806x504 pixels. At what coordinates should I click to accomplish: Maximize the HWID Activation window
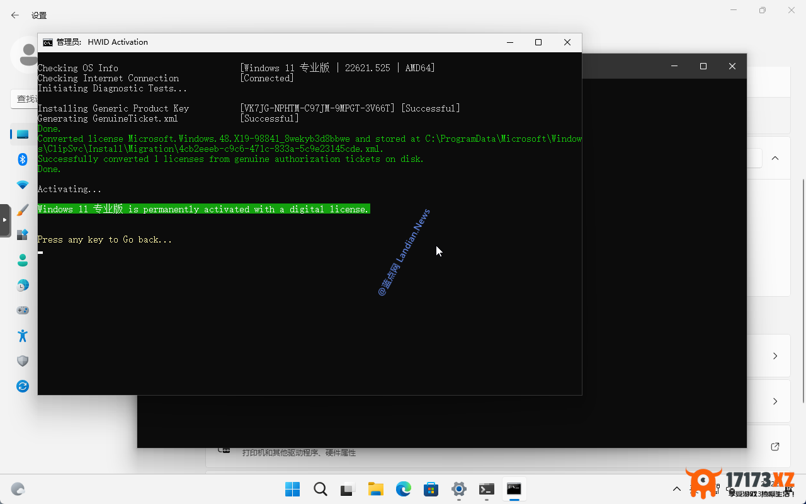(x=538, y=42)
